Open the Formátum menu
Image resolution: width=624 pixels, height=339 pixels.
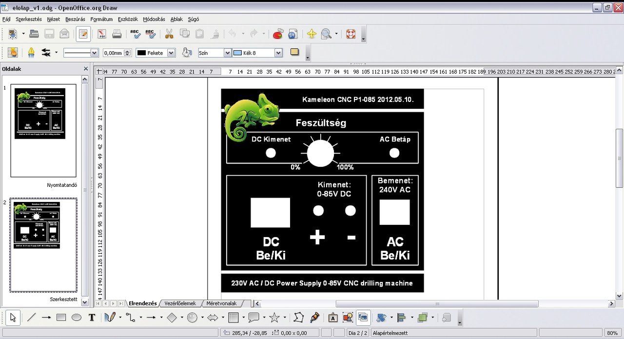(101, 20)
